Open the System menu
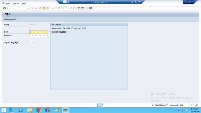Screen dimensions: 201x113 tap(16, 3)
